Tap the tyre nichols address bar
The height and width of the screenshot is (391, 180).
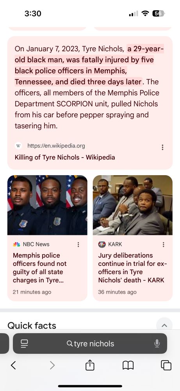90,344
